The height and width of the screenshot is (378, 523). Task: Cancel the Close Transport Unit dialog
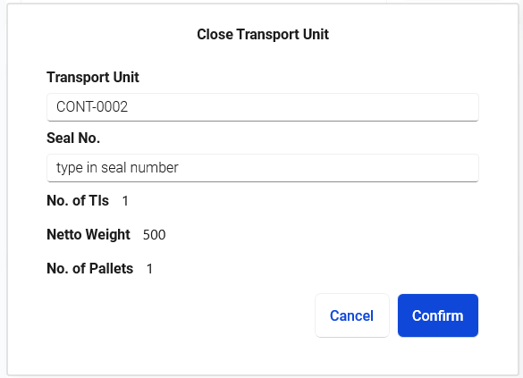pos(352,315)
